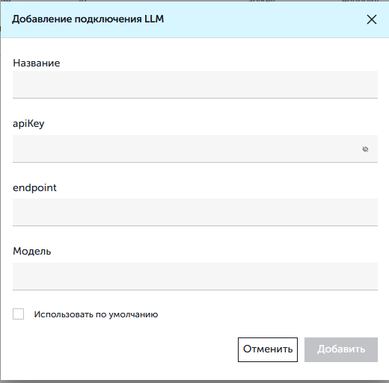Click the Отменить button

click(x=268, y=349)
